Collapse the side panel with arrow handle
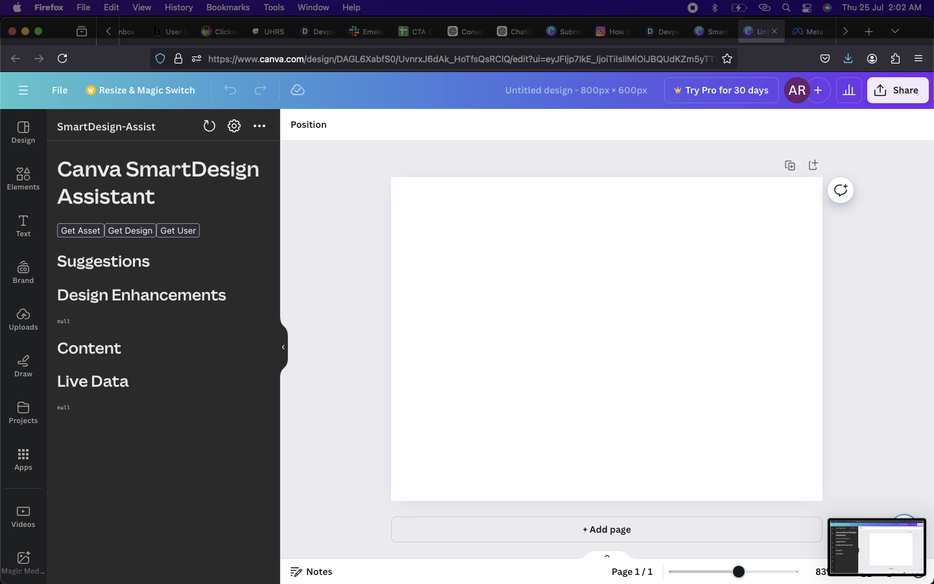This screenshot has height=584, width=934. 283,347
